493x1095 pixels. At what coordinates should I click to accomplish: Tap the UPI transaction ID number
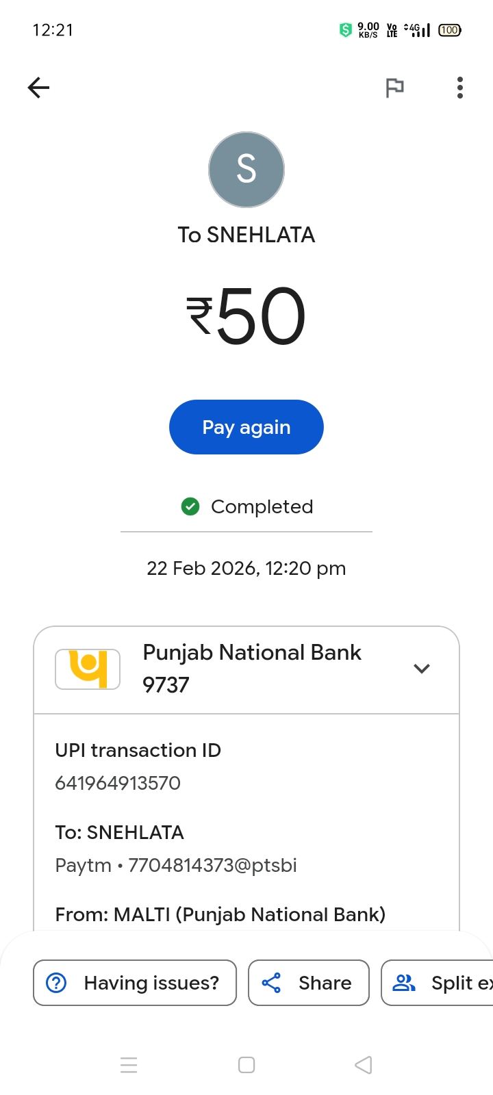[118, 783]
